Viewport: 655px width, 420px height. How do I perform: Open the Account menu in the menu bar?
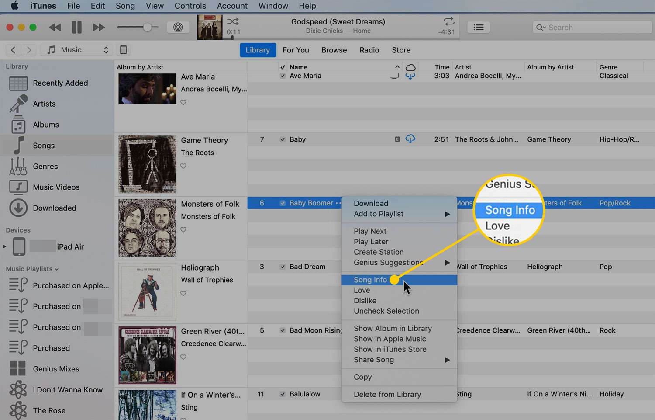coord(232,6)
